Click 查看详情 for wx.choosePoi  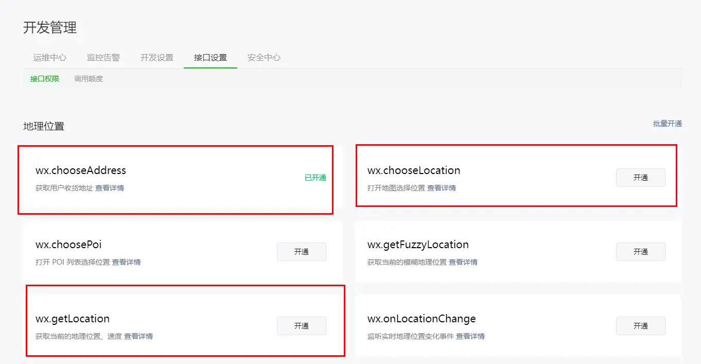127,262
